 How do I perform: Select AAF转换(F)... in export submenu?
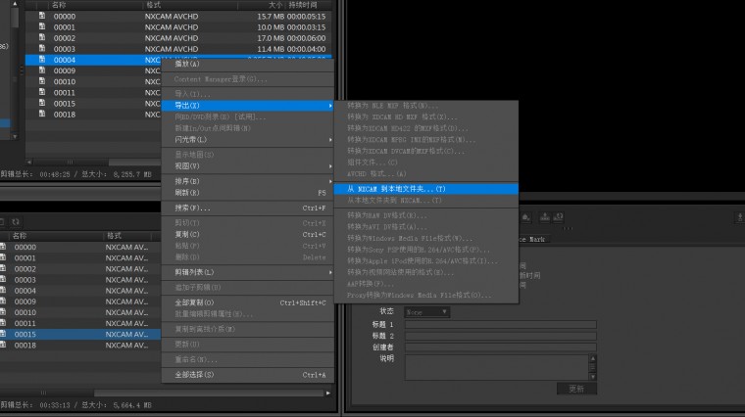pyautogui.click(x=425, y=284)
